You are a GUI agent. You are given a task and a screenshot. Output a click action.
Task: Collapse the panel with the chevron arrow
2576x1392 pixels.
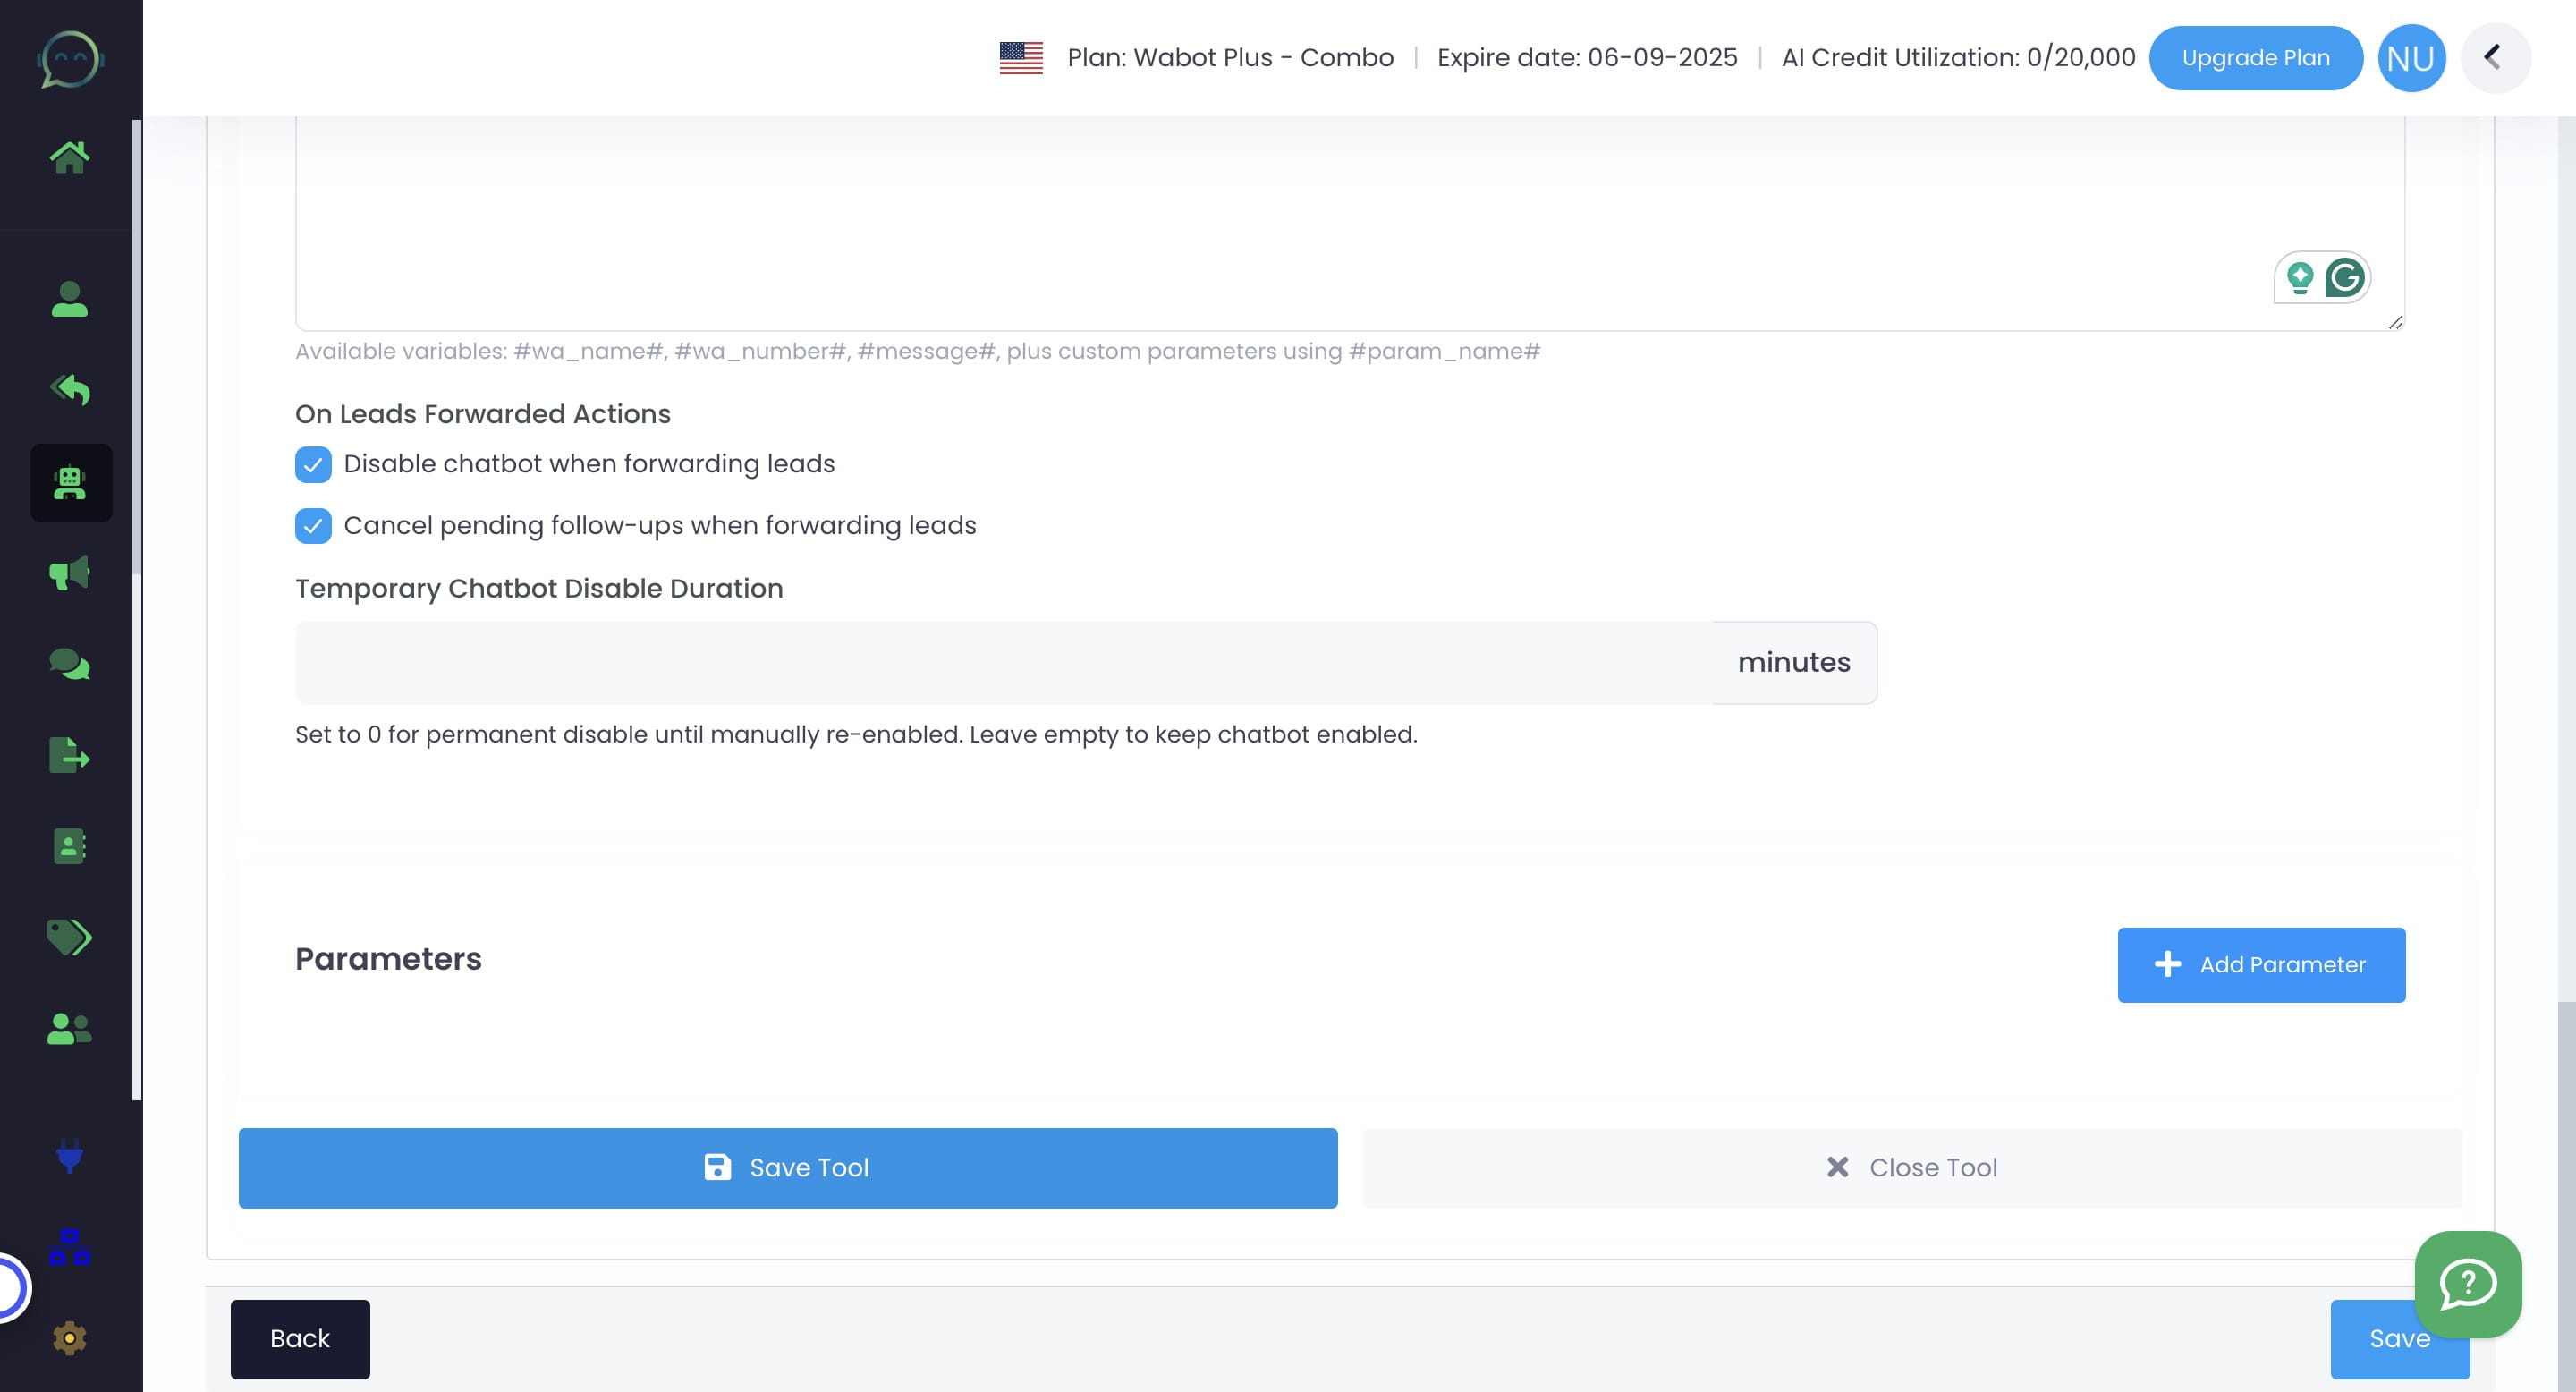(x=2494, y=57)
